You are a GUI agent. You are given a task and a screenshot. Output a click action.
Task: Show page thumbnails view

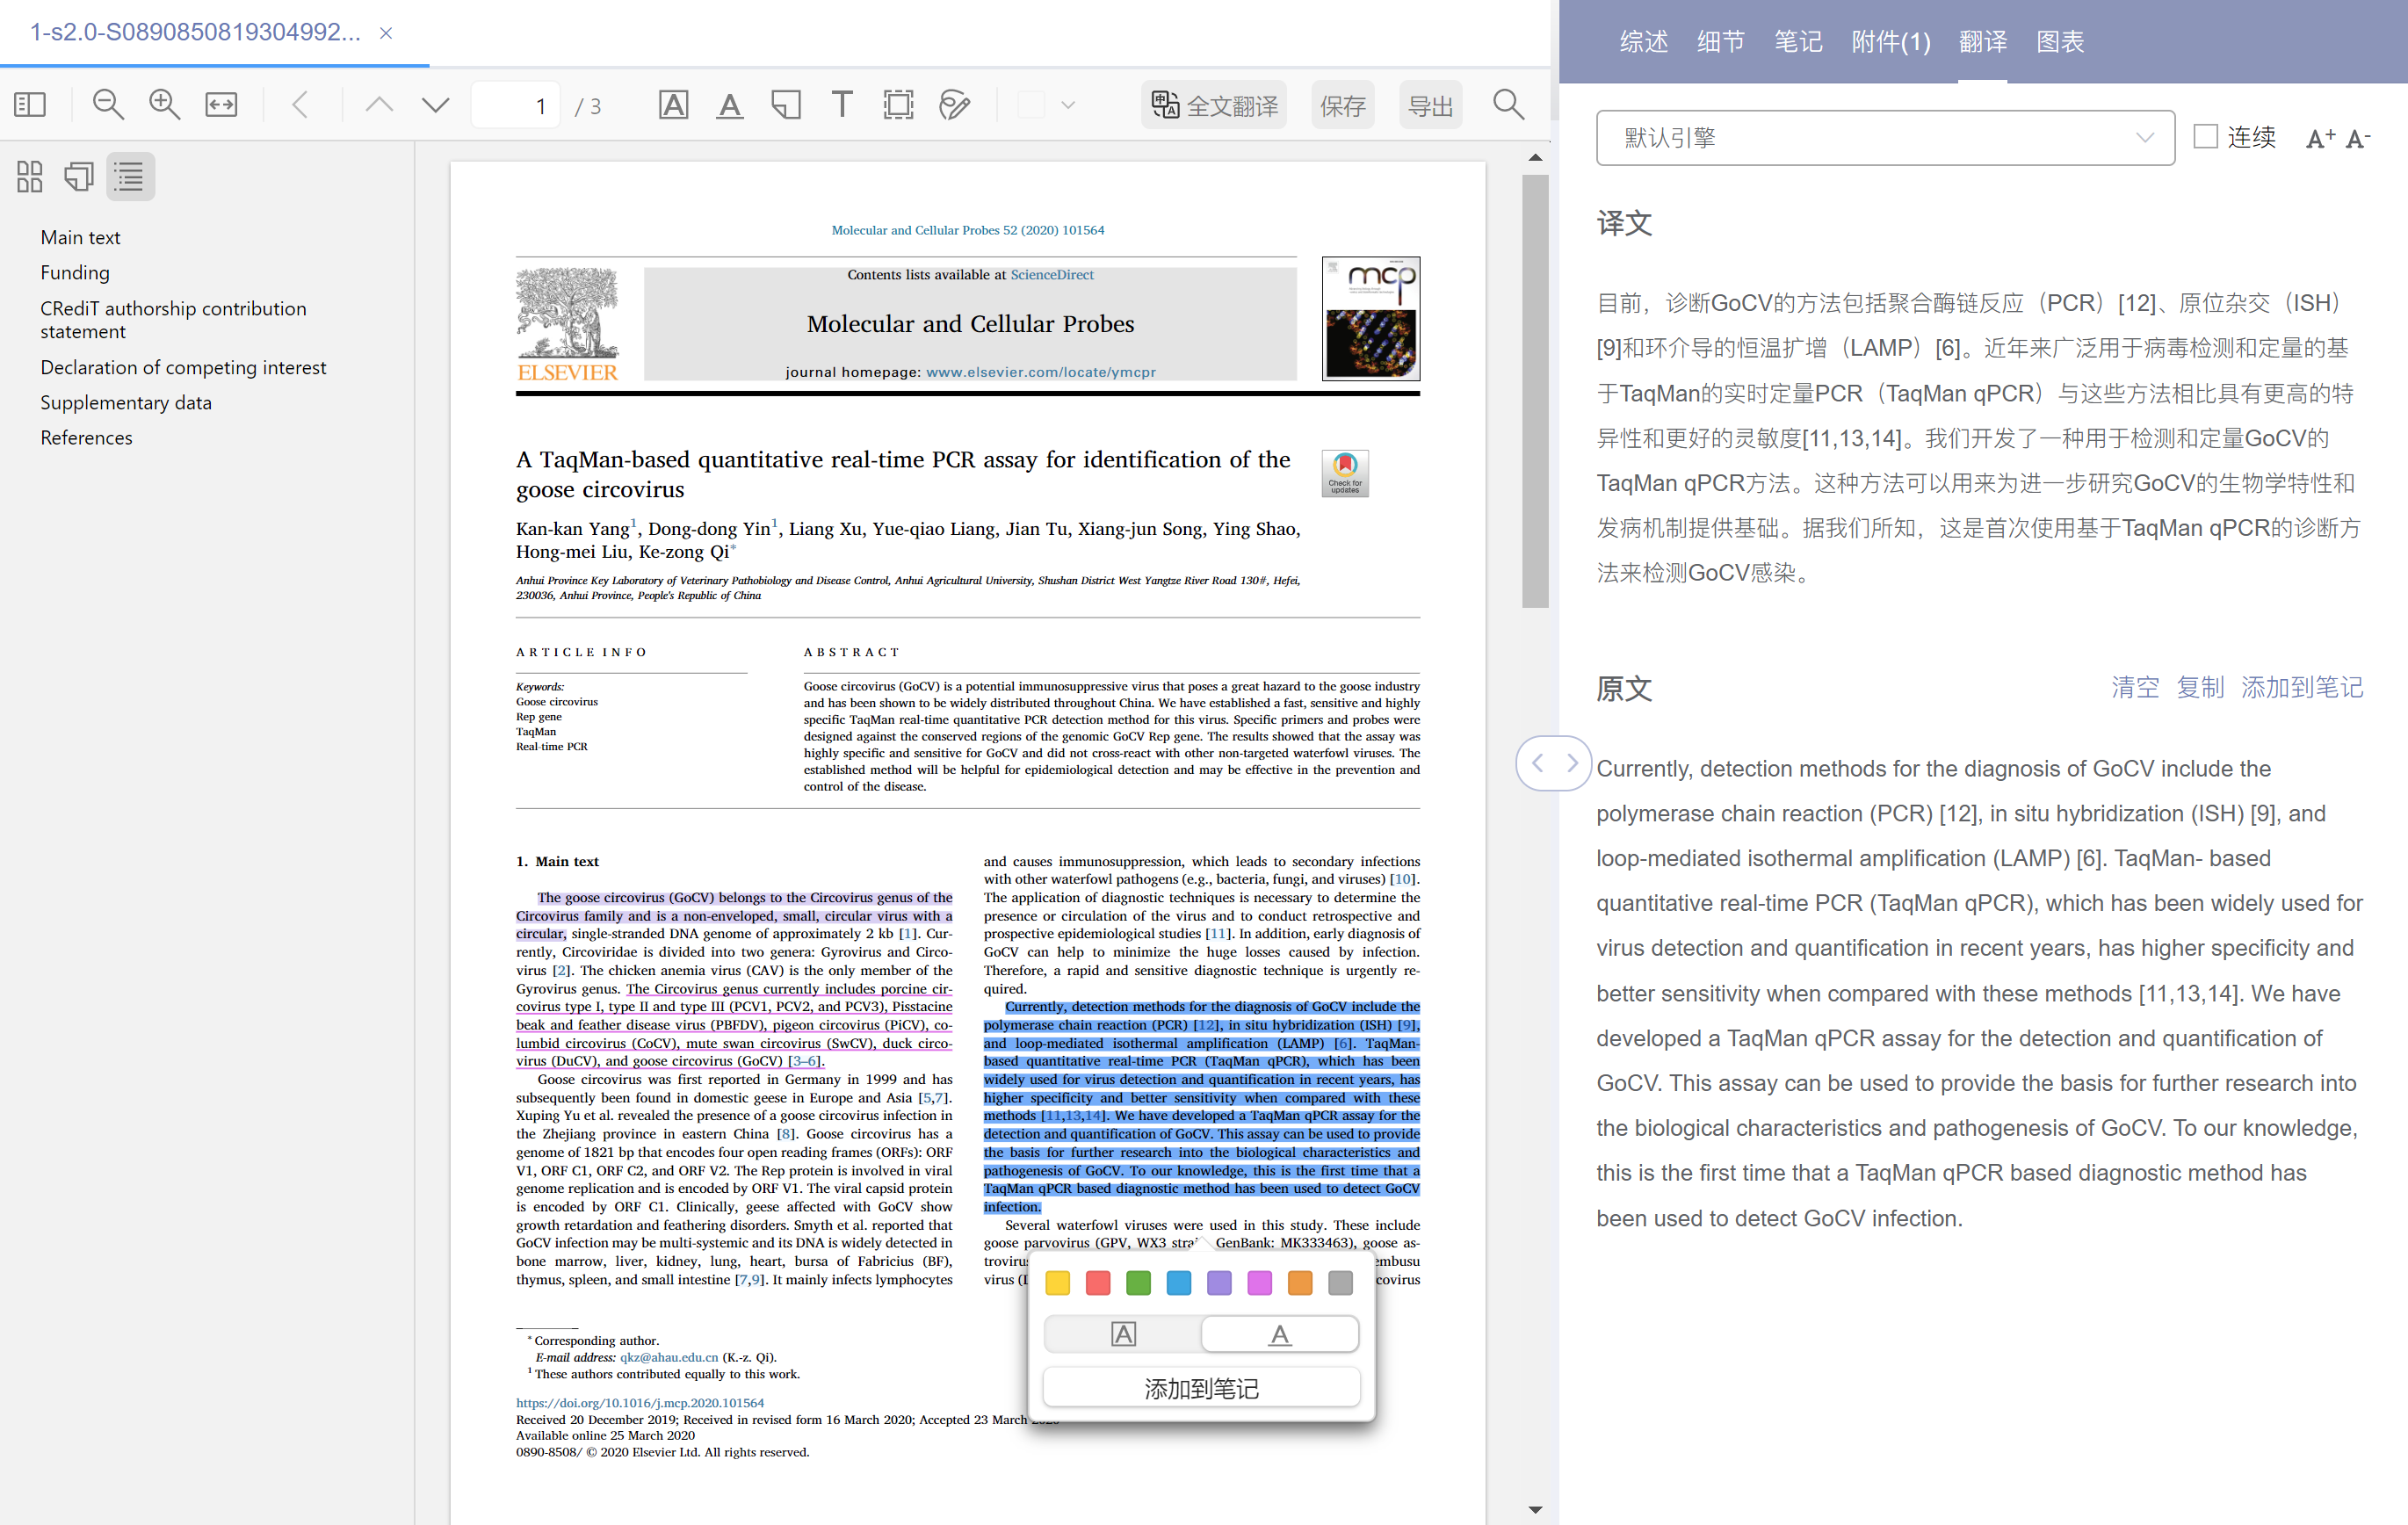[30, 177]
